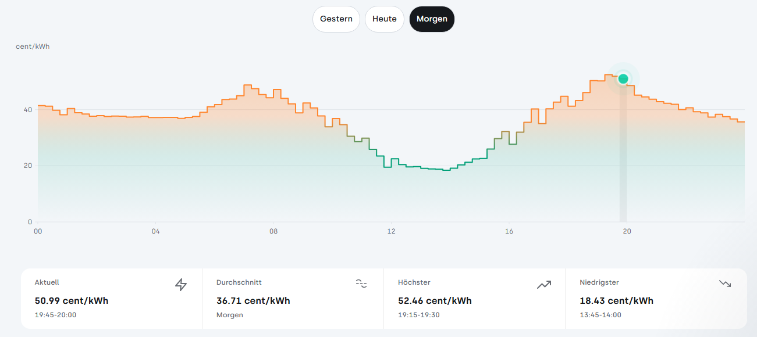Select the Morgen day button
757x337 pixels.
tap(432, 19)
